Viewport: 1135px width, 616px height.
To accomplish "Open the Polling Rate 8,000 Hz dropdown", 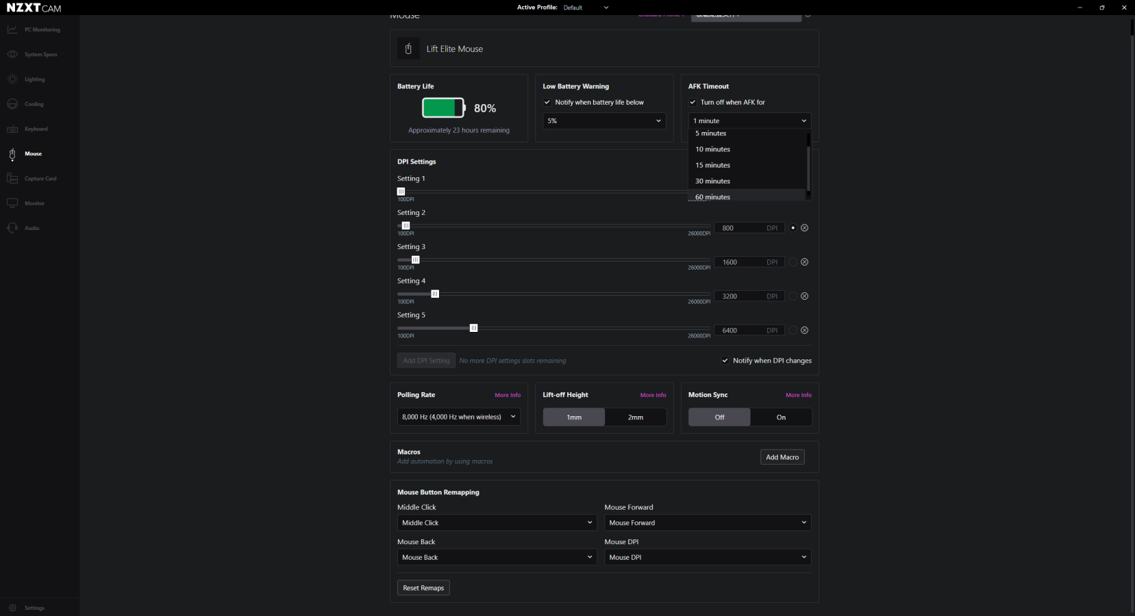I will (x=459, y=417).
